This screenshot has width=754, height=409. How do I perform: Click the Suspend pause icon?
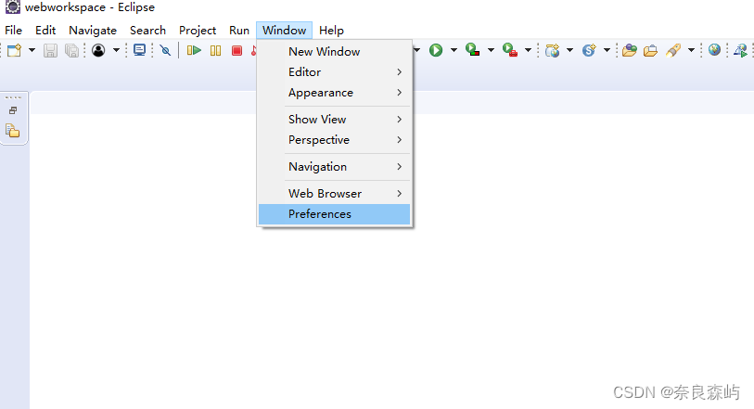(x=215, y=50)
